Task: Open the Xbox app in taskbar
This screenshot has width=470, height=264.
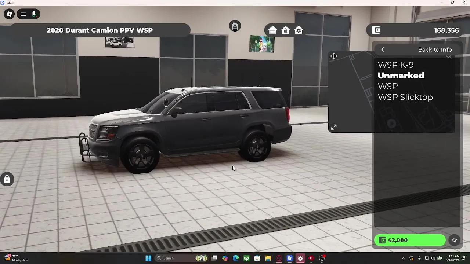Action: click(246, 258)
